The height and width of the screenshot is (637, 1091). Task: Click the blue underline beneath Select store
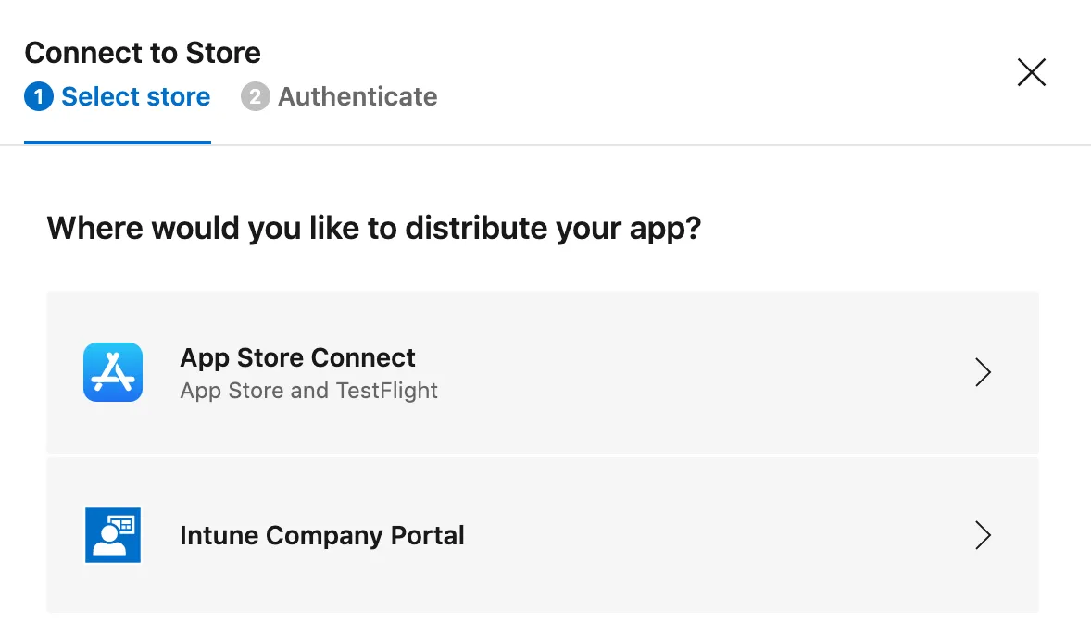(x=118, y=143)
